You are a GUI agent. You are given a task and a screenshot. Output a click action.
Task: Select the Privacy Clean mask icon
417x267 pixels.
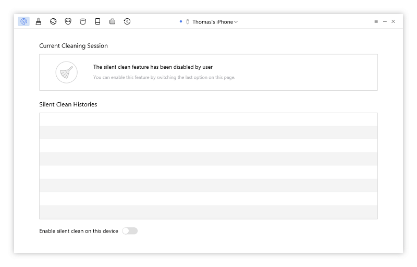pos(68,21)
